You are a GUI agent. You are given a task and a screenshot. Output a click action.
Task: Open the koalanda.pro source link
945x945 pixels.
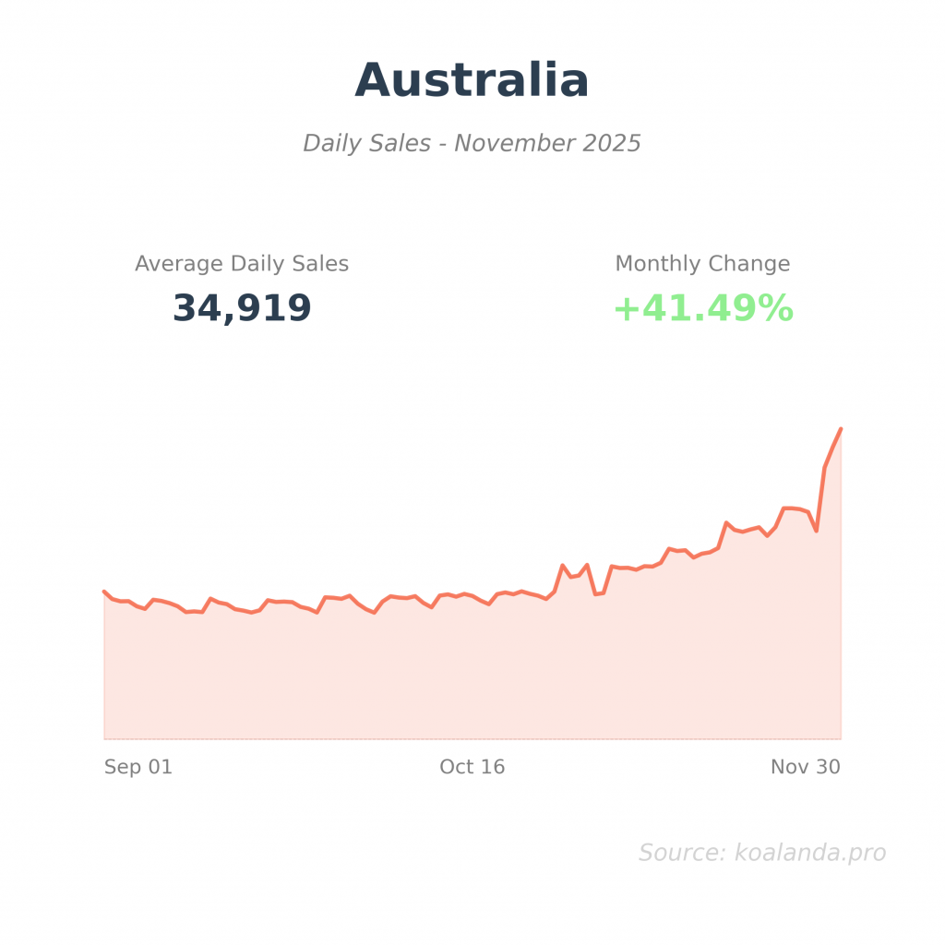(x=809, y=853)
